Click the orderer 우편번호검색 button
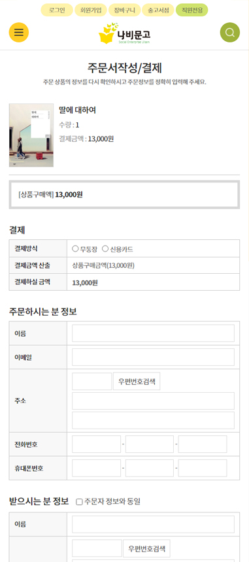Viewport: 249px width, 562px height. click(x=137, y=382)
